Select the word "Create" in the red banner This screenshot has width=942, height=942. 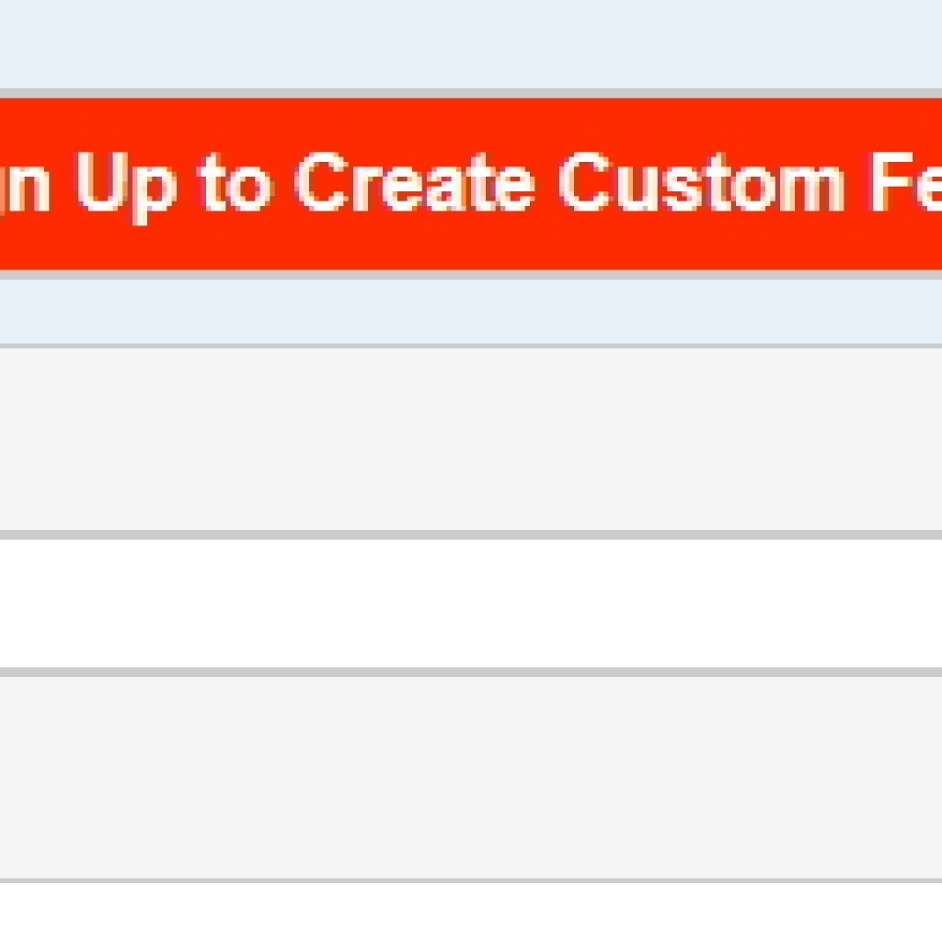point(415,182)
